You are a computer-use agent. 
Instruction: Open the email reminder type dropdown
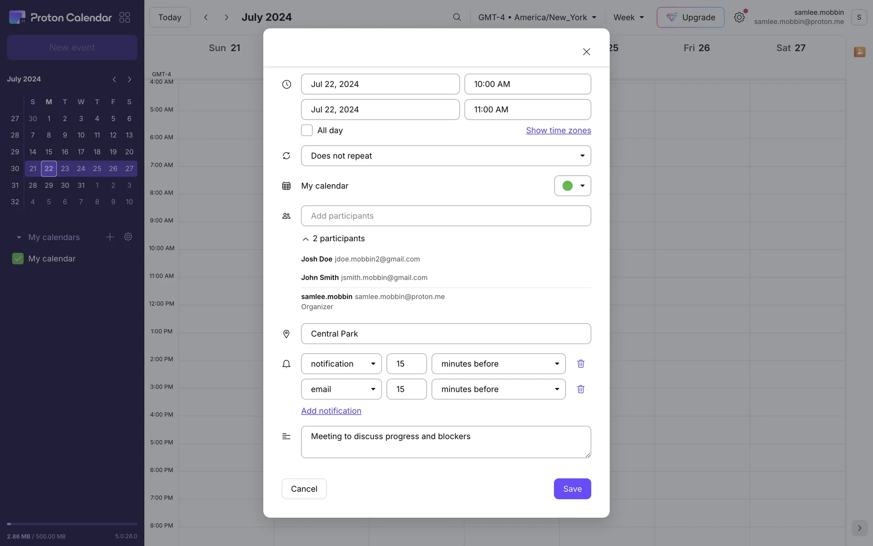click(341, 389)
